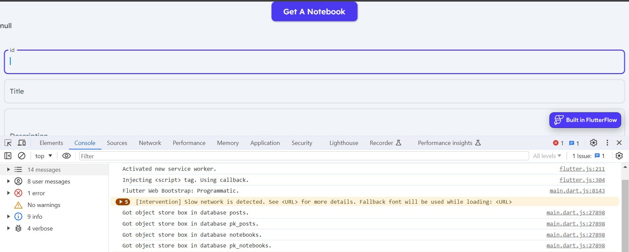Click the blue info circle sidebar icon

pos(18,217)
